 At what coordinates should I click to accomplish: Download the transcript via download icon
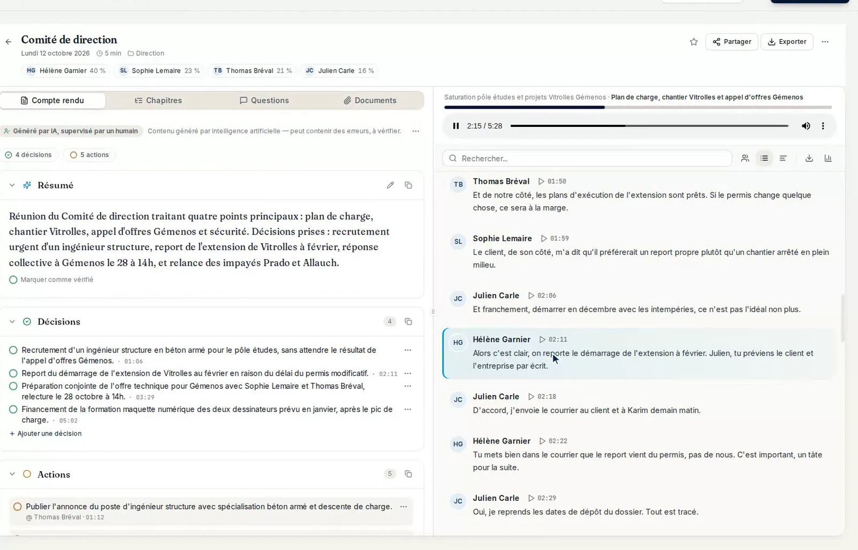pyautogui.click(x=809, y=159)
